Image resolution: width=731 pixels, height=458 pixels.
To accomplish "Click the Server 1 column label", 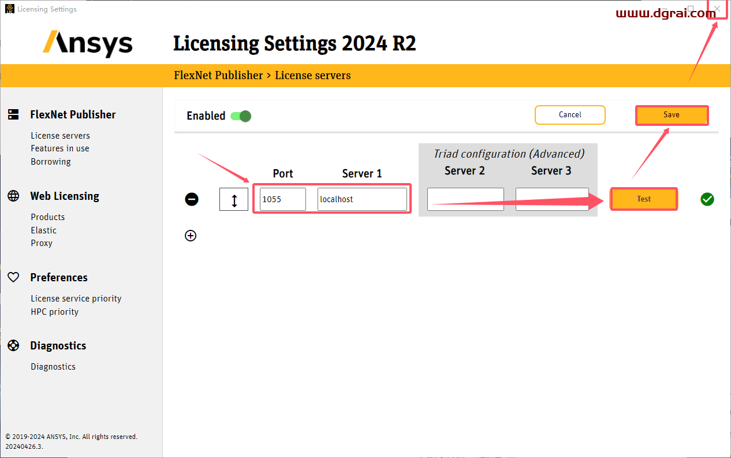I will 362,173.
